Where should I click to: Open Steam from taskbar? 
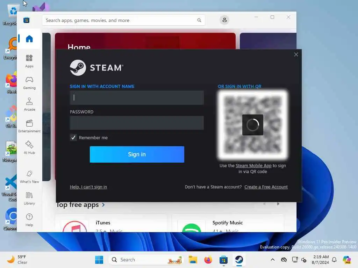coord(239,260)
